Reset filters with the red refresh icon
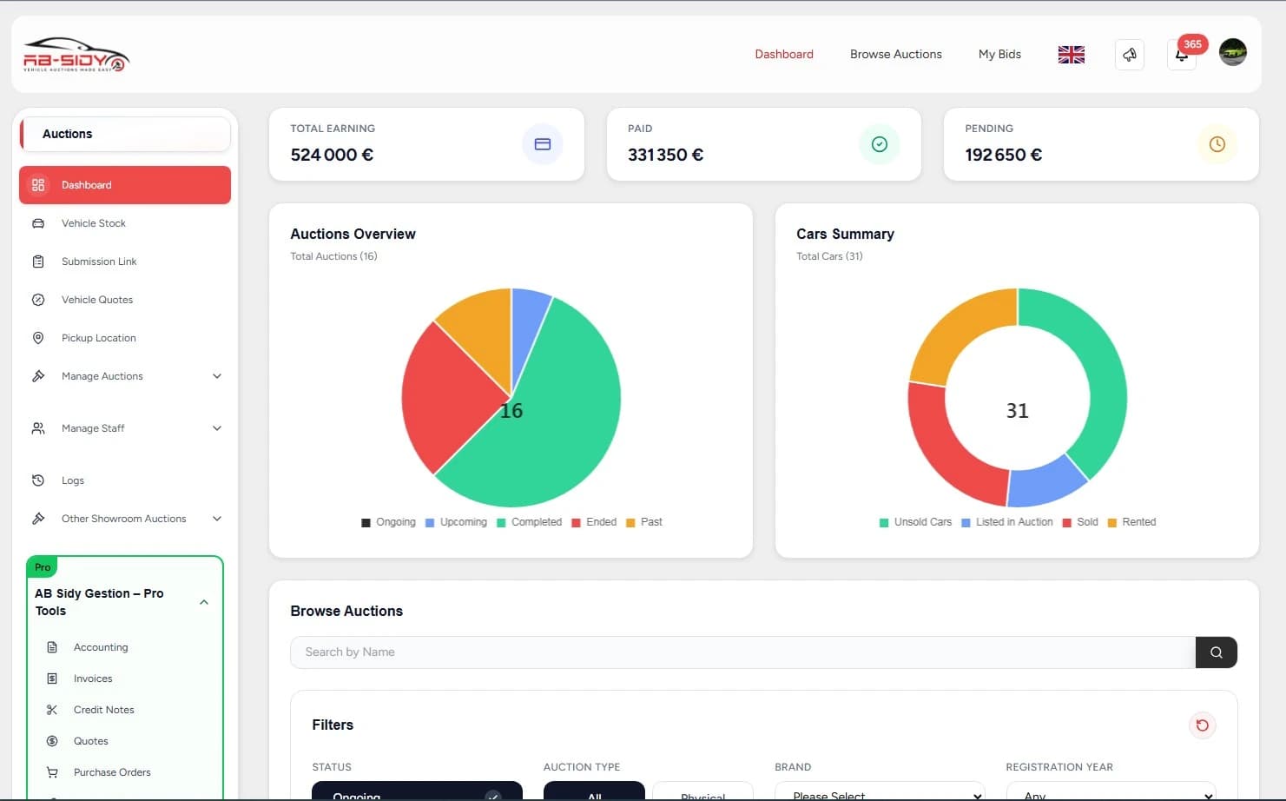The image size is (1286, 801). (1203, 725)
